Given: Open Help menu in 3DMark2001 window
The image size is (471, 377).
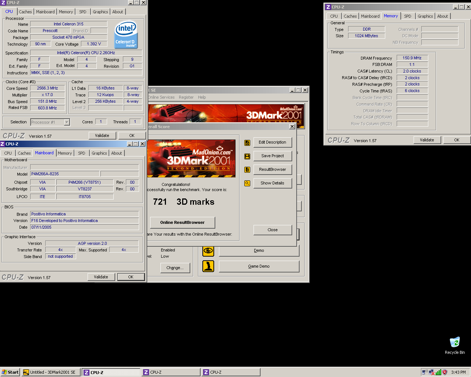Looking at the screenshot, I should click(202, 98).
